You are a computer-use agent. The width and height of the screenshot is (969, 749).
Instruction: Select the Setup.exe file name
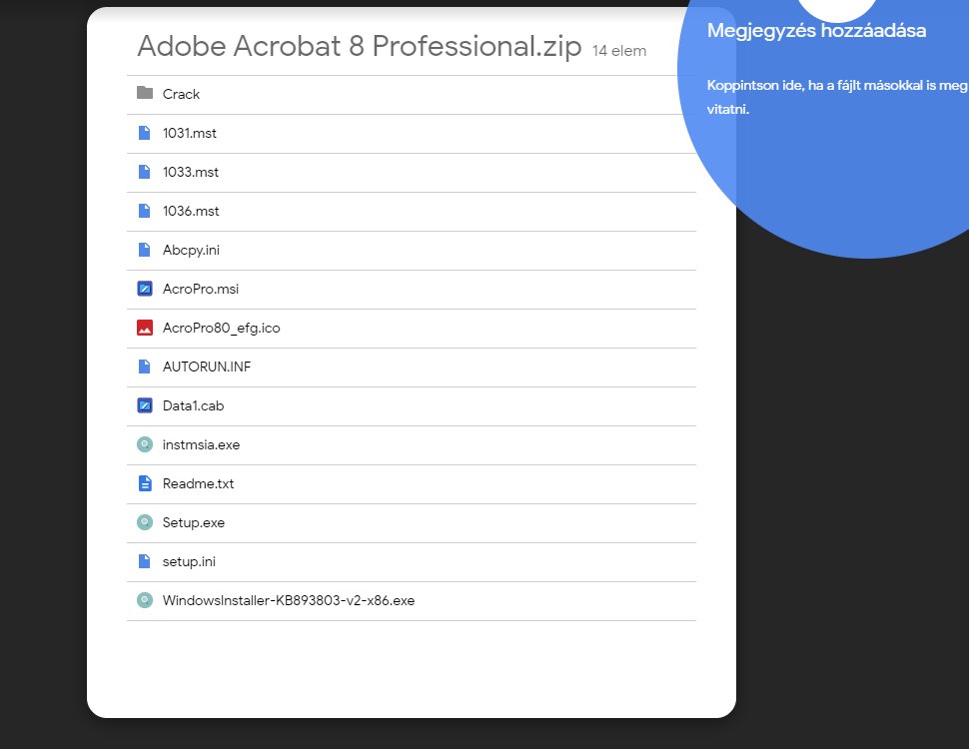click(x=194, y=523)
